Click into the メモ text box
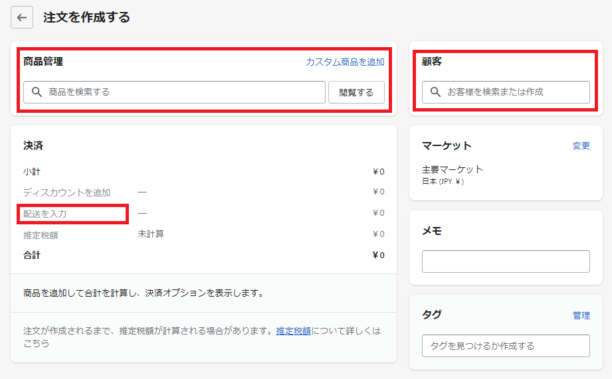Image resolution: width=612 pixels, height=379 pixels. click(x=506, y=262)
